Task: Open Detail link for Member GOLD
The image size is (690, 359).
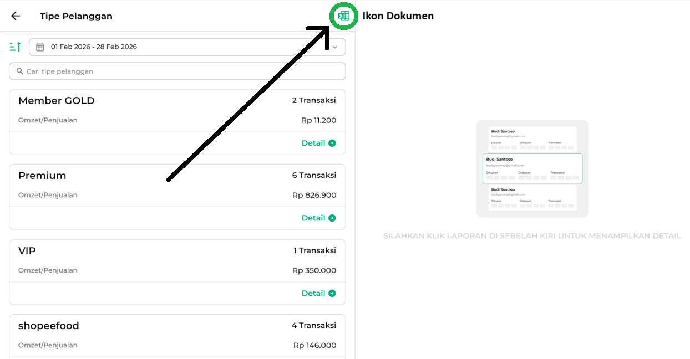Action: (x=313, y=143)
